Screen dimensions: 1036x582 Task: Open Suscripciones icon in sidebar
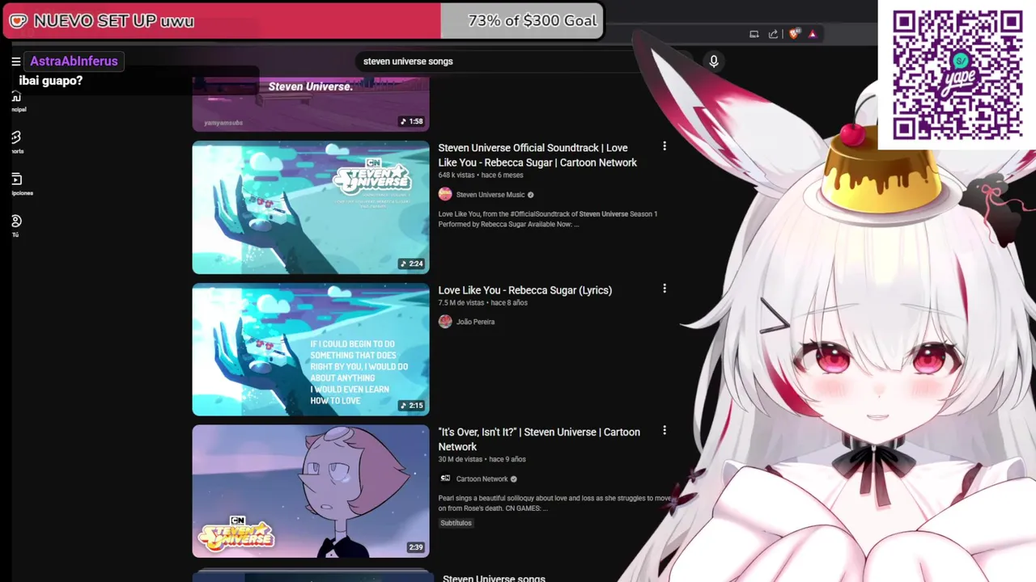[16, 179]
